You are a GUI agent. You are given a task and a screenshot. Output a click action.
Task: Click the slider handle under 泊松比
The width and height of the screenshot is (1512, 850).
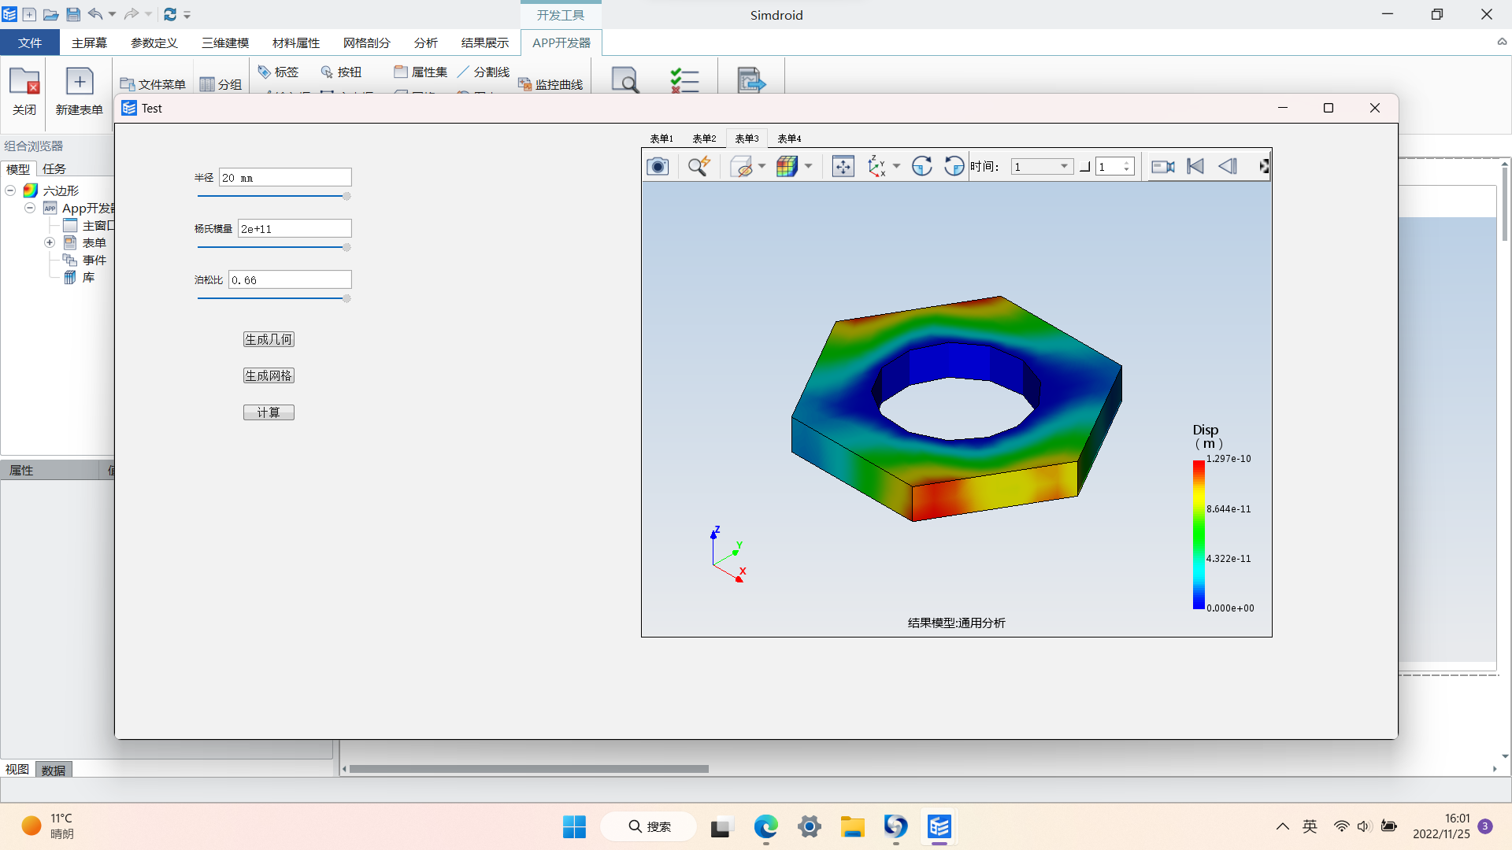click(x=346, y=298)
